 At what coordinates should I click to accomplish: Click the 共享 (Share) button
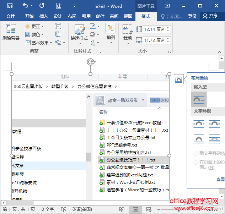point(210,16)
